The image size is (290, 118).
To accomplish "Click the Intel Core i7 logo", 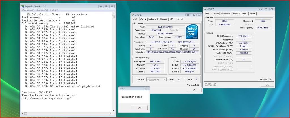I will click(192, 31).
